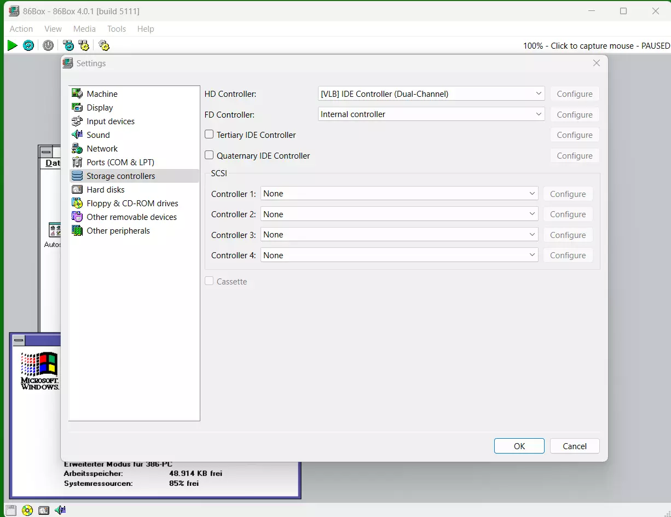
Task: Open the Tools menu
Action: point(117,29)
